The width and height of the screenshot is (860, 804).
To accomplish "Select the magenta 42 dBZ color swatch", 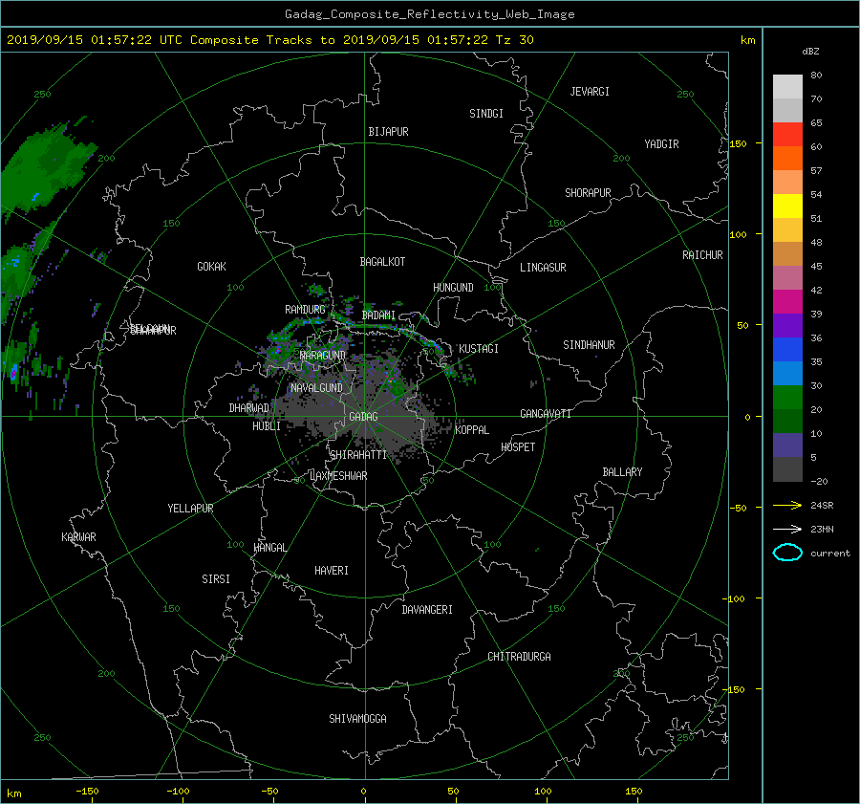I will [787, 301].
